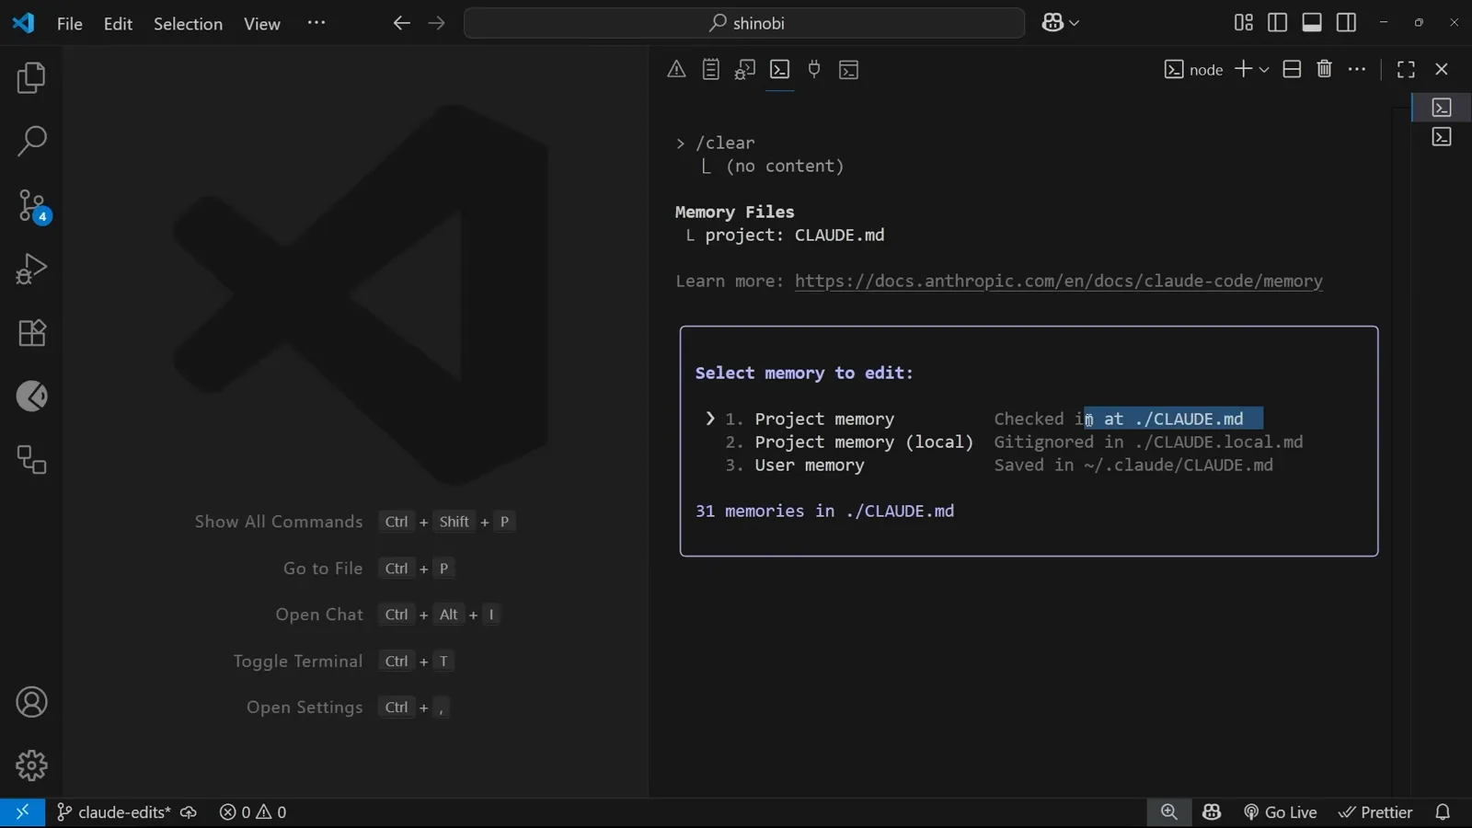Click the shinobi command center search box
1472x828 pixels.
tap(744, 23)
